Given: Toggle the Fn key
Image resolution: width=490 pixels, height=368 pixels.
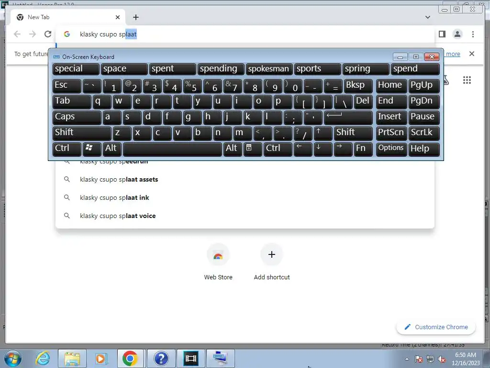Looking at the screenshot, I should [x=363, y=149].
